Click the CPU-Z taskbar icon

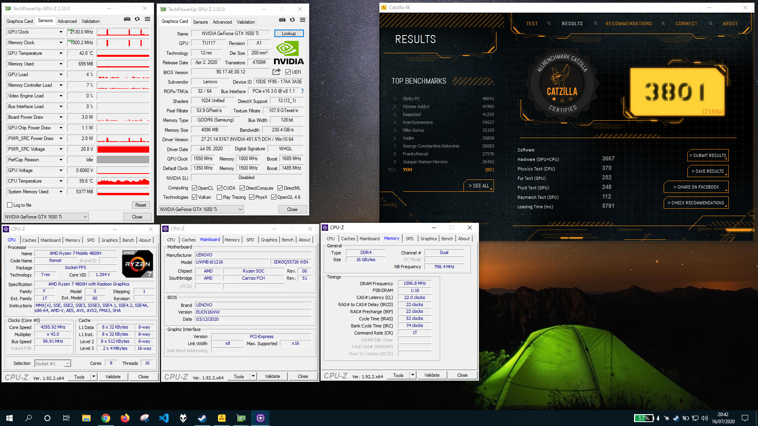(x=260, y=418)
